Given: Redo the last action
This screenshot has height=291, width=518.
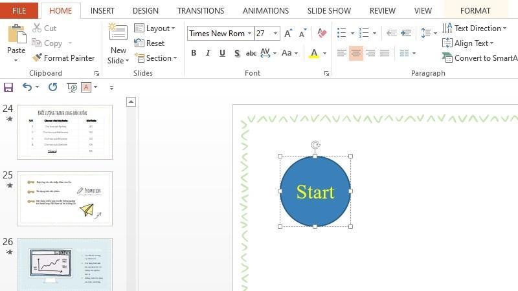Looking at the screenshot, I should tap(52, 87).
